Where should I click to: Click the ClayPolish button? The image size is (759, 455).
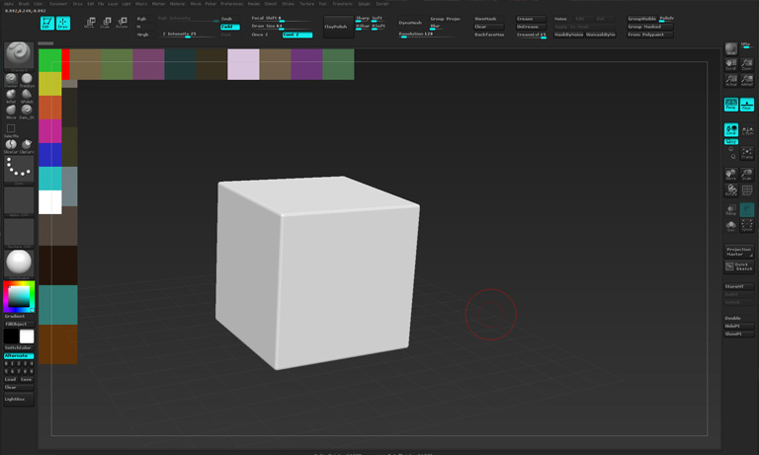[336, 27]
